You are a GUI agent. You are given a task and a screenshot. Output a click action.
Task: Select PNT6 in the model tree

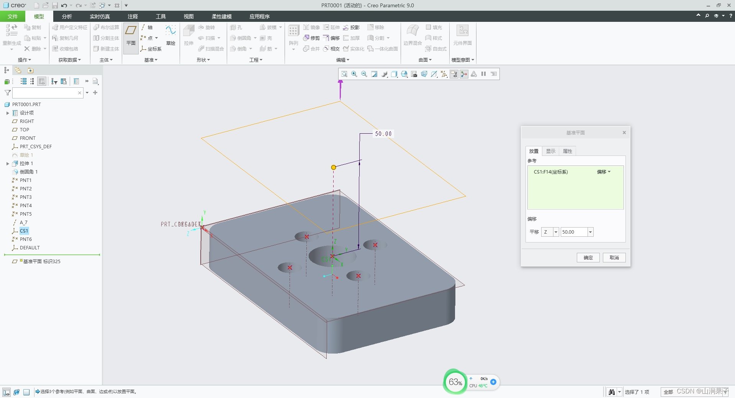26,239
